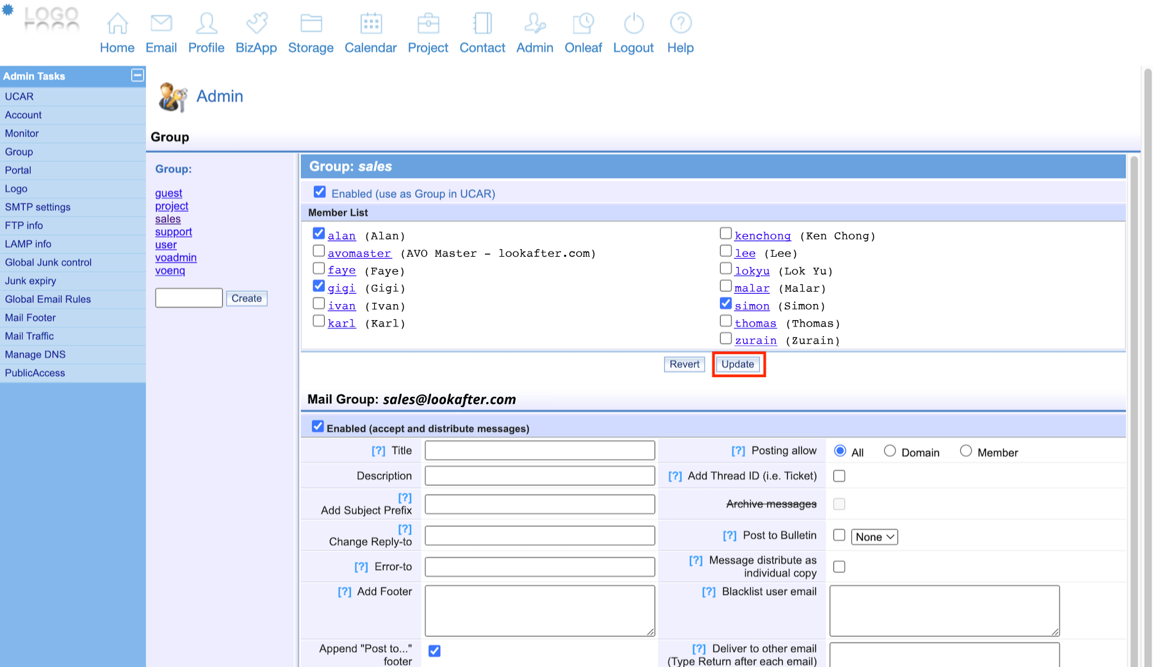The width and height of the screenshot is (1153, 667).
Task: Open SMTP settings in Admin Tasks
Action: click(x=38, y=207)
